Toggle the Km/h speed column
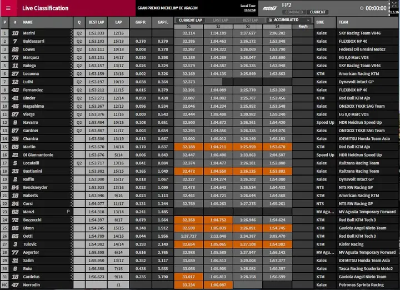This screenshot has width=400, height=290. [x=303, y=26]
